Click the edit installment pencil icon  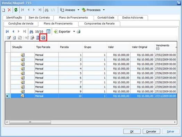click(9, 38)
